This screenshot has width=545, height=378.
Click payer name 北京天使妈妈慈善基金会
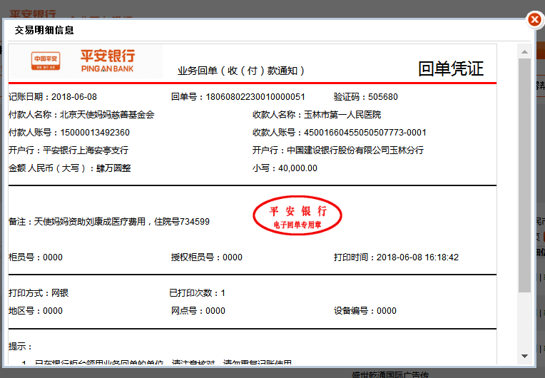tap(107, 115)
